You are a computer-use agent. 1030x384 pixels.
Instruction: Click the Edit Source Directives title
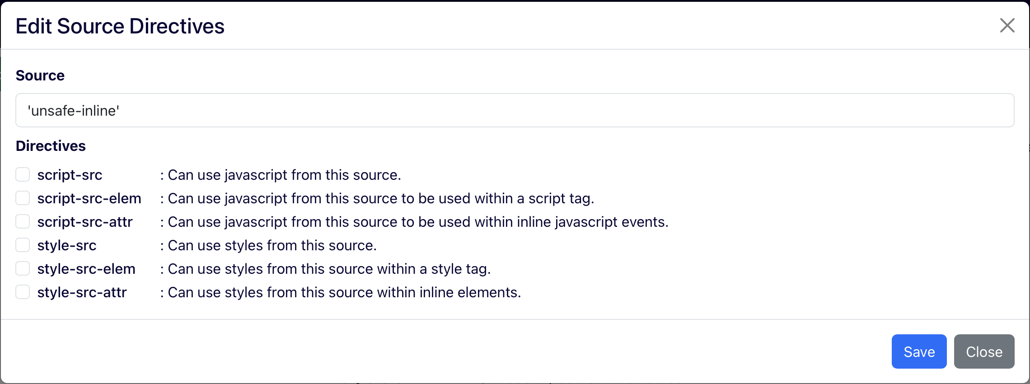click(x=120, y=26)
